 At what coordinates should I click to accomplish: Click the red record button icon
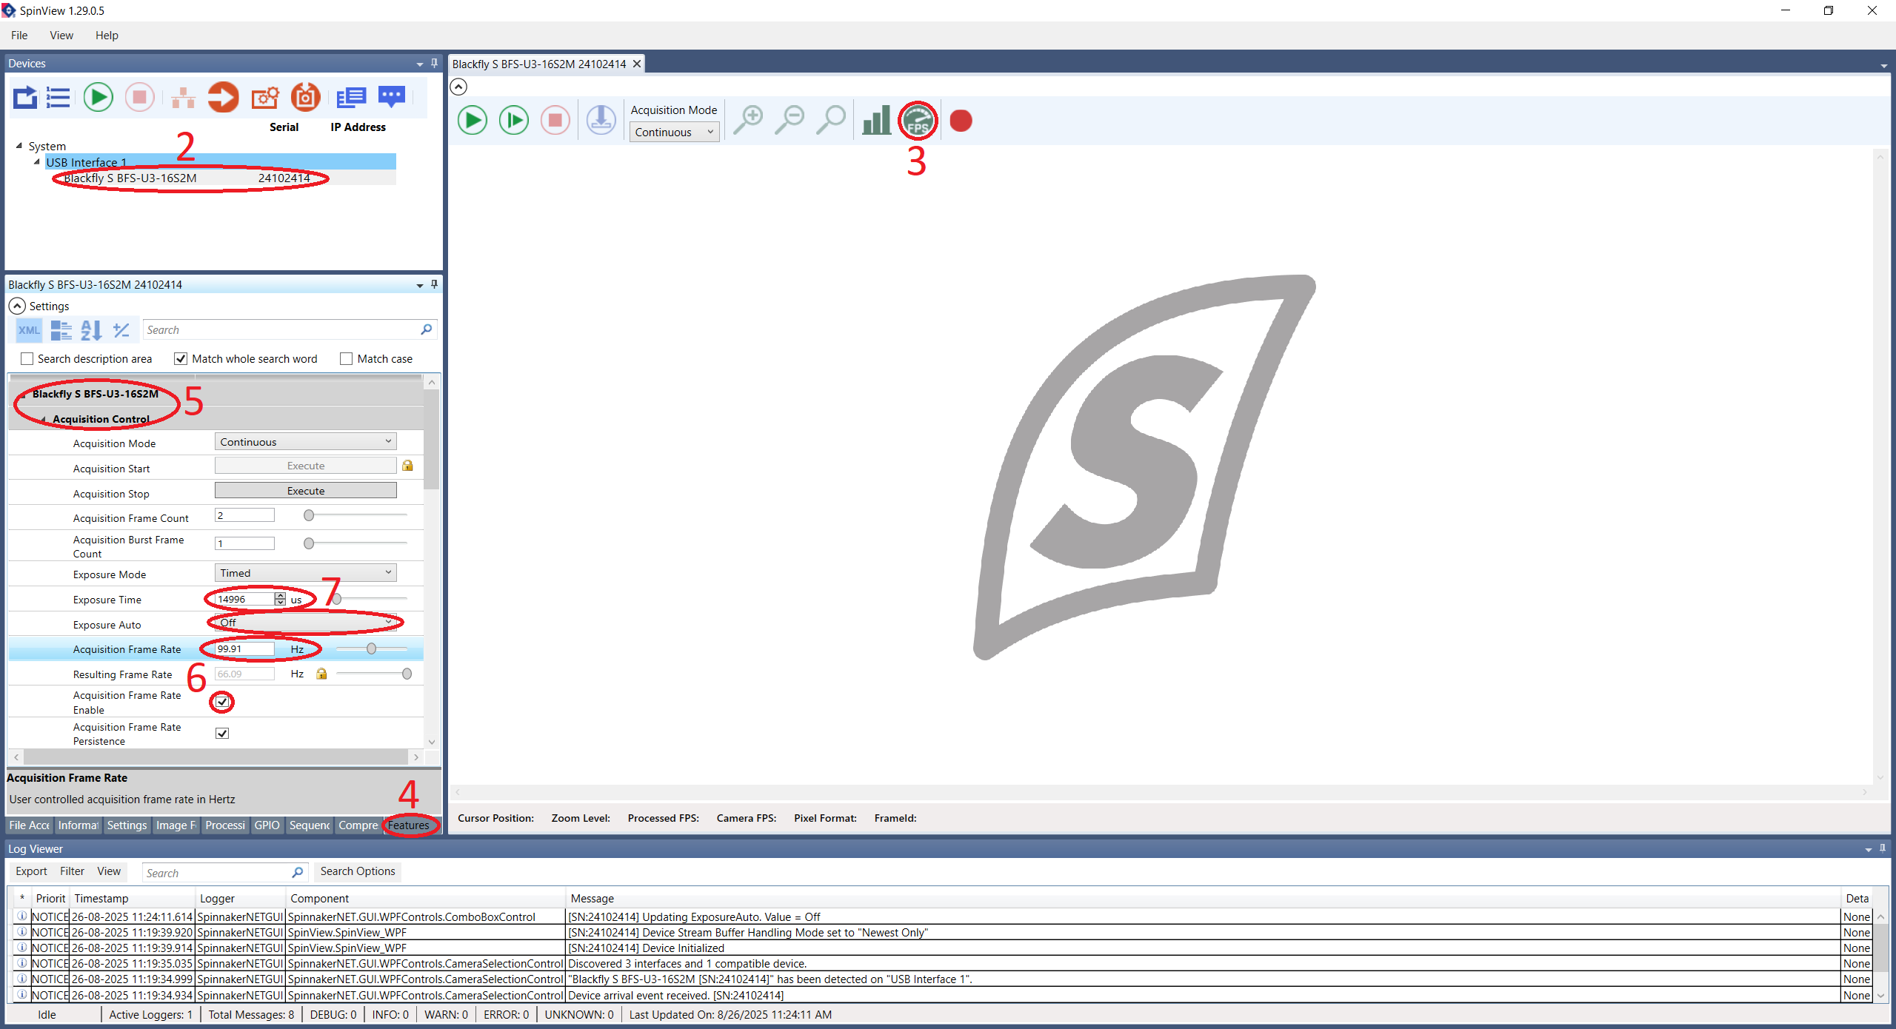[x=961, y=120]
